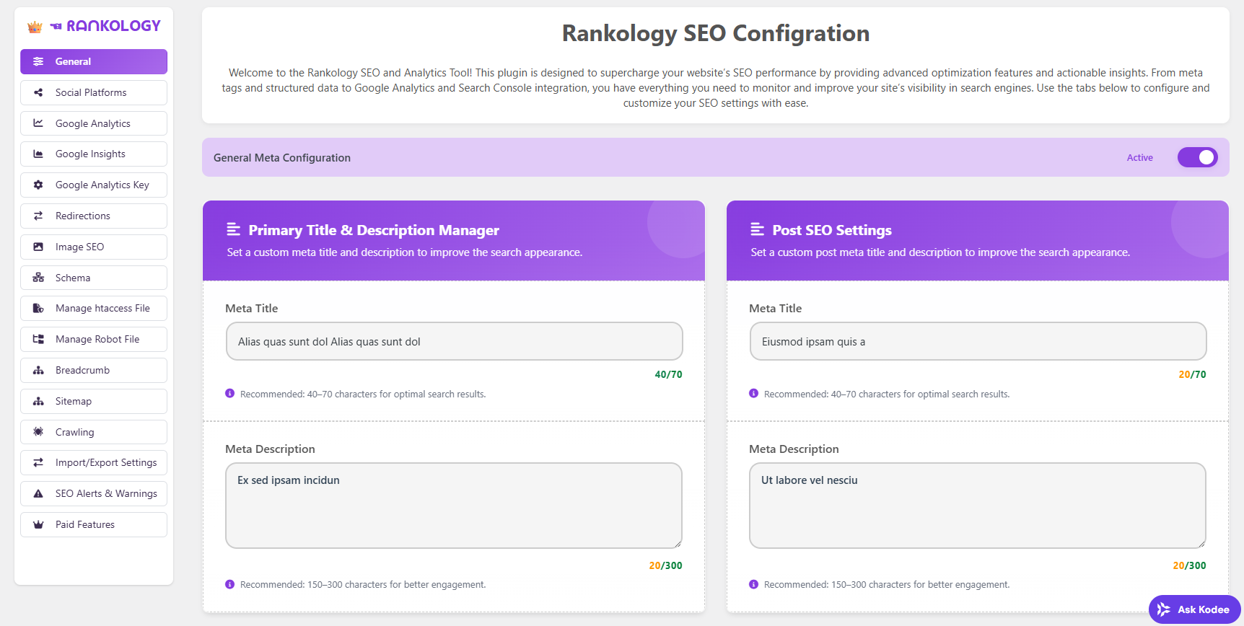Click the Rankology logo in sidebar
This screenshot has width=1244, height=626.
pos(94,26)
